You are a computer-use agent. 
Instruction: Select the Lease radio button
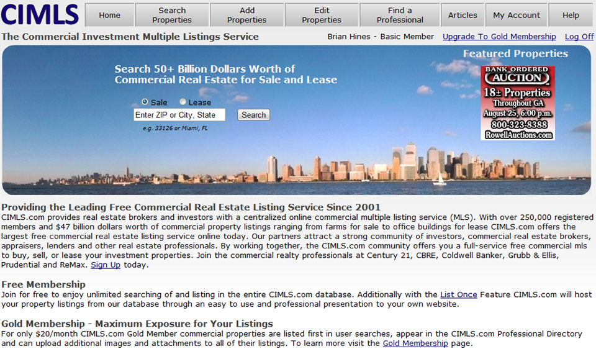pos(183,102)
